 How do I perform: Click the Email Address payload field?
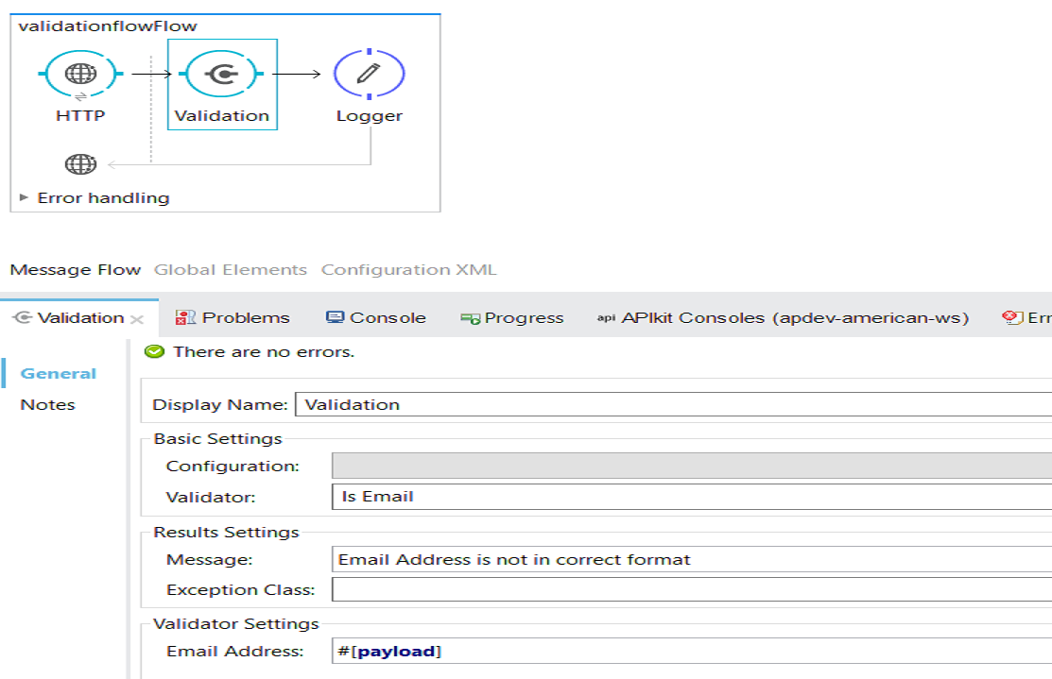point(691,652)
